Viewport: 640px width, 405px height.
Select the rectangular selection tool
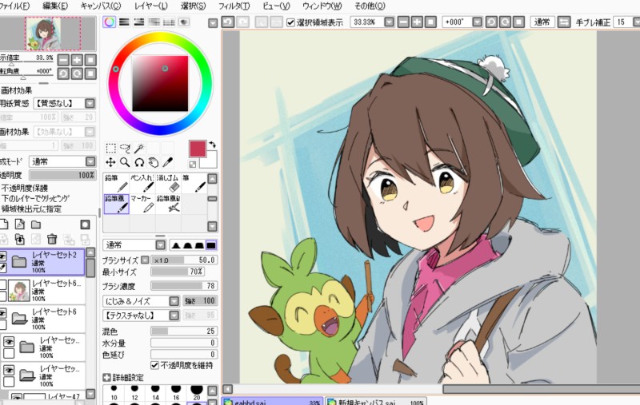tap(110, 148)
